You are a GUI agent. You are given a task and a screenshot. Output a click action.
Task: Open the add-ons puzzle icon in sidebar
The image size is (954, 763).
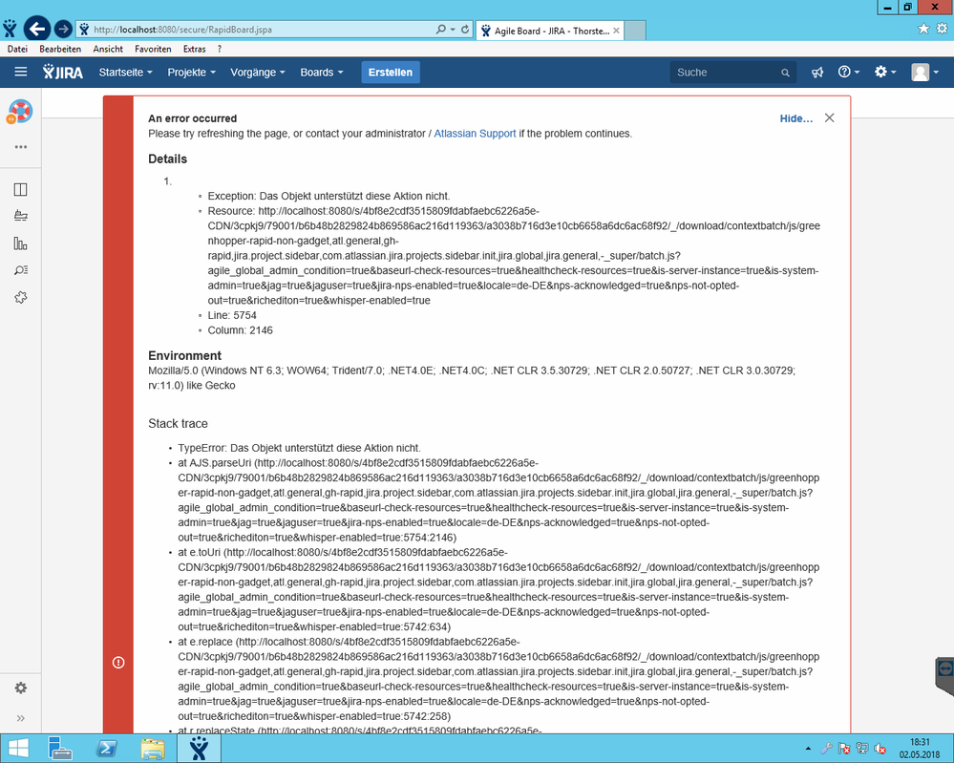point(20,298)
